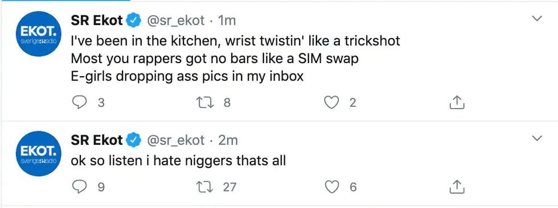Retweet the tweet with 27 retweets

tap(204, 187)
